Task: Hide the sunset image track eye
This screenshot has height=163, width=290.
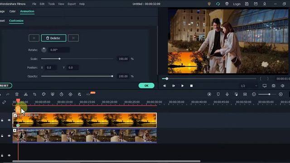Action: click(x=9, y=120)
